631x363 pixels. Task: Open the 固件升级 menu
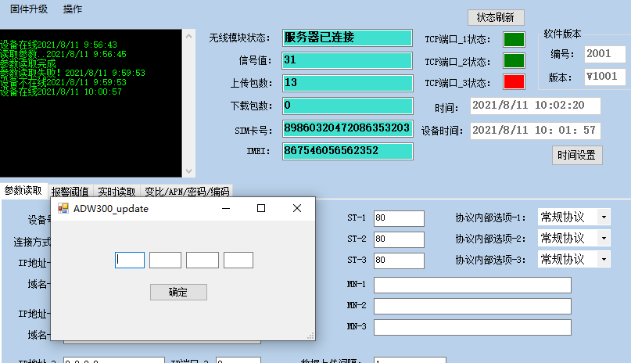click(x=29, y=9)
